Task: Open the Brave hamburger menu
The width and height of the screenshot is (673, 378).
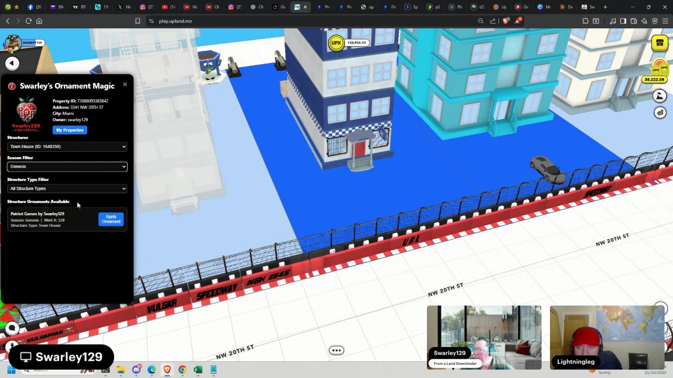Action: click(665, 21)
